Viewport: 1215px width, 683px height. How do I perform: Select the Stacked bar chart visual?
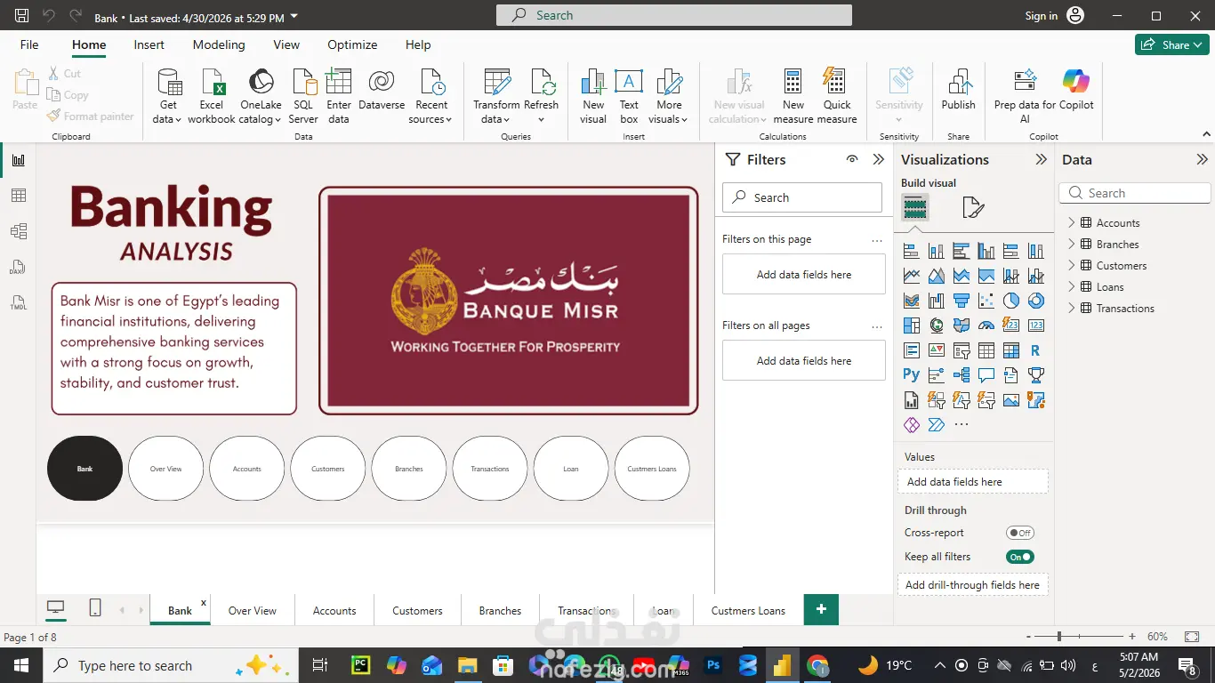coord(912,251)
